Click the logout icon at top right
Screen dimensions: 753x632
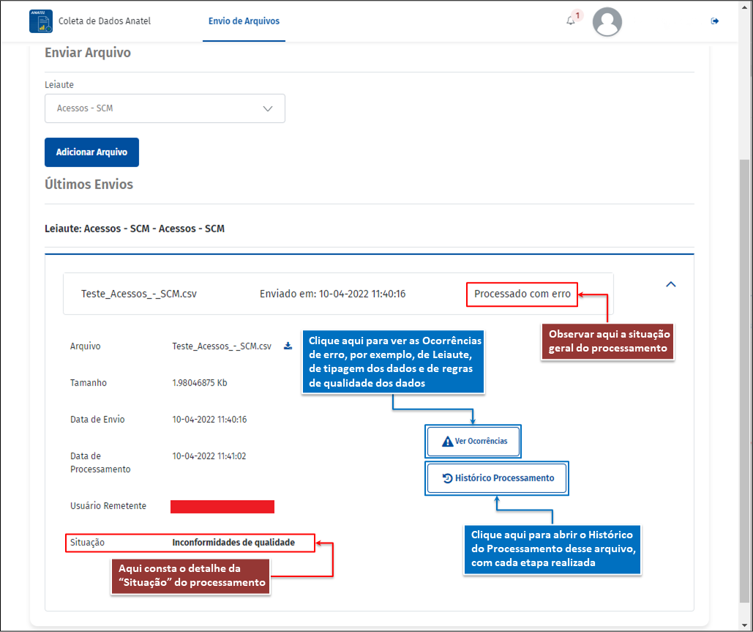[715, 21]
